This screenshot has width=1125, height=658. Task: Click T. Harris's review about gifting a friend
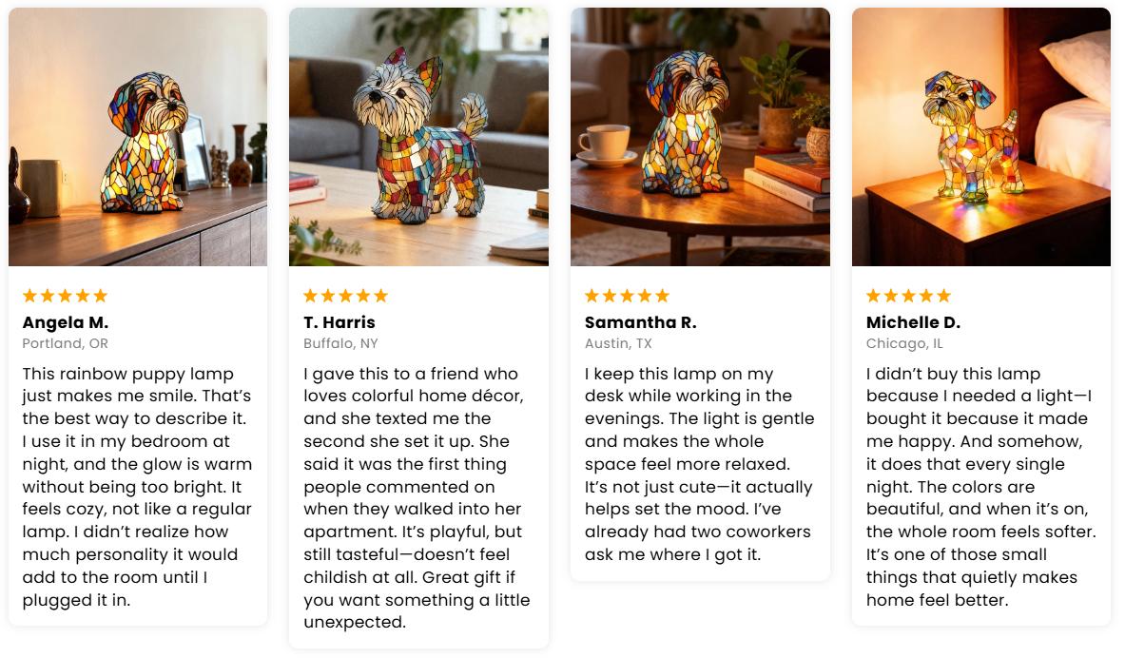pos(418,498)
